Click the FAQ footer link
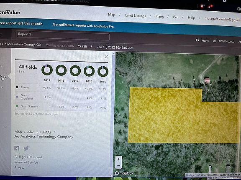 [x=47, y=132]
